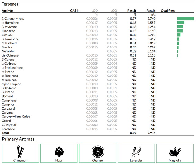This screenshot has height=164, width=196.
Task: Select the α-Pinene analyte name
Action: 8,72
